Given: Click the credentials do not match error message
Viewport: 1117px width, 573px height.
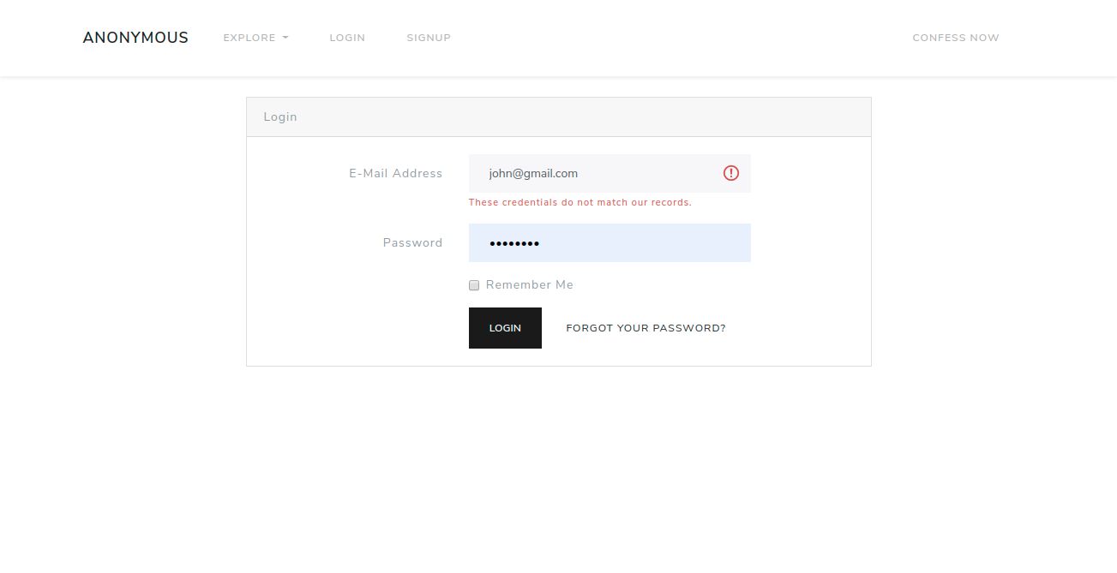Looking at the screenshot, I should coord(580,203).
